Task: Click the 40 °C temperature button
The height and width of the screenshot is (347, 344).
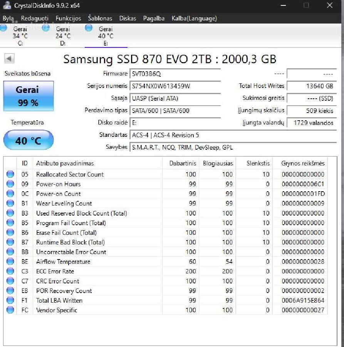Action: click(29, 140)
